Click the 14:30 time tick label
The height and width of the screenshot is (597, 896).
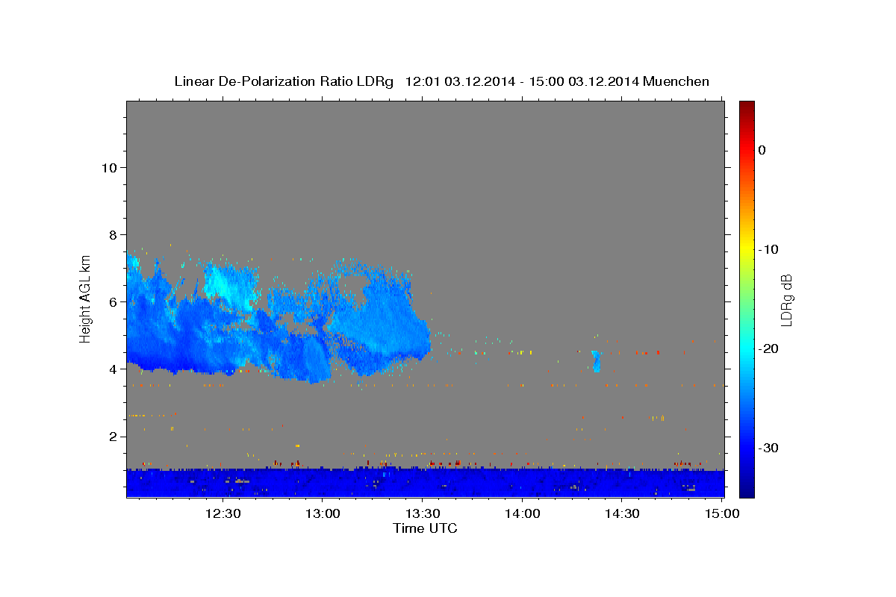[x=622, y=513]
